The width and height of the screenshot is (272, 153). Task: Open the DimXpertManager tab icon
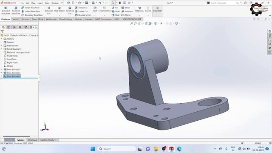click(x=20, y=27)
